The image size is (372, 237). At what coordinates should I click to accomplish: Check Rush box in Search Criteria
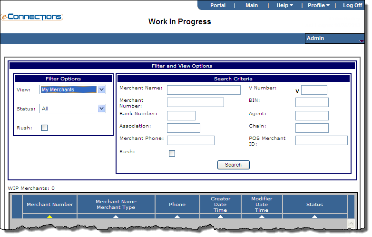coord(172,153)
